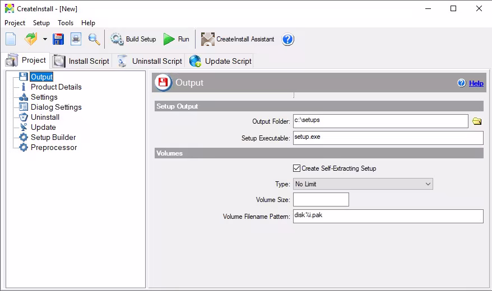
Task: Select Preprocessor in the project tree
Action: pos(54,148)
